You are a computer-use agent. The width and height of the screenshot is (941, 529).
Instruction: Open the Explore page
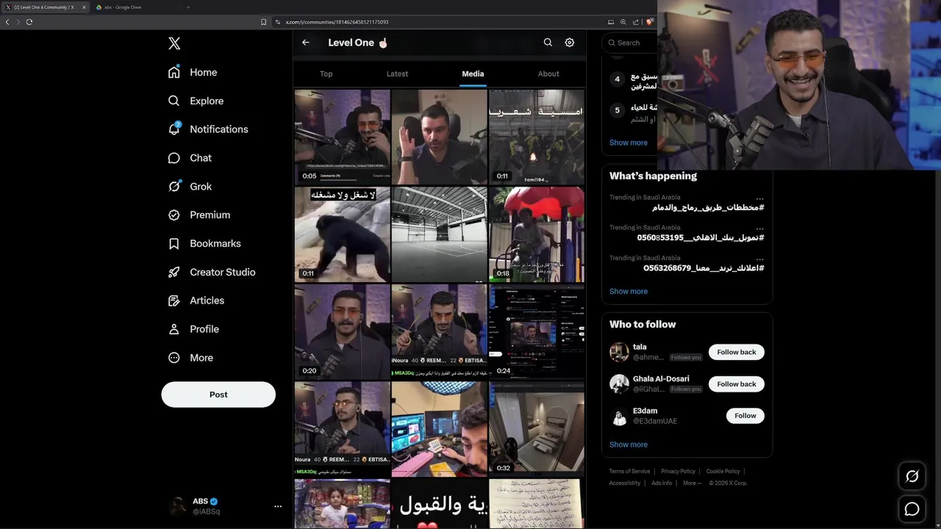tap(196, 101)
